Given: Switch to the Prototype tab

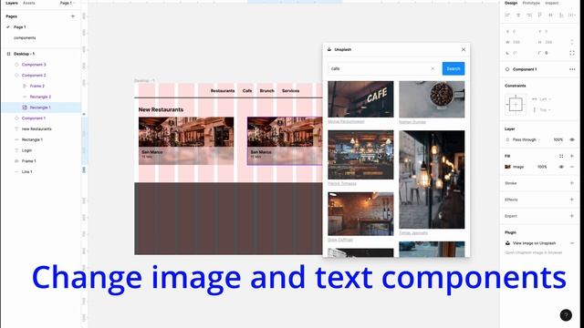Looking at the screenshot, I should pyautogui.click(x=531, y=3).
